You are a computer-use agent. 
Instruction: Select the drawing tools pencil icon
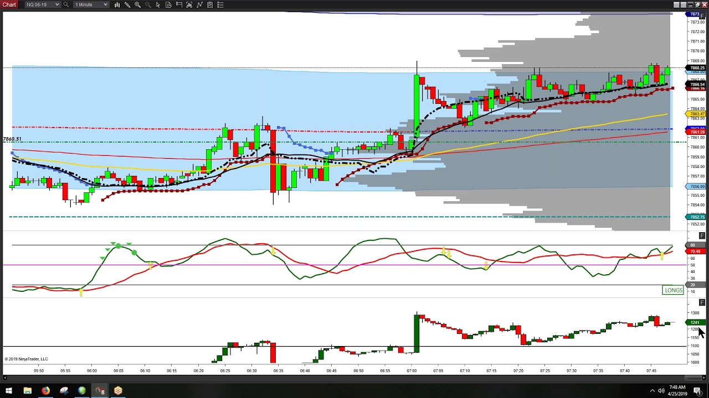(127, 4)
